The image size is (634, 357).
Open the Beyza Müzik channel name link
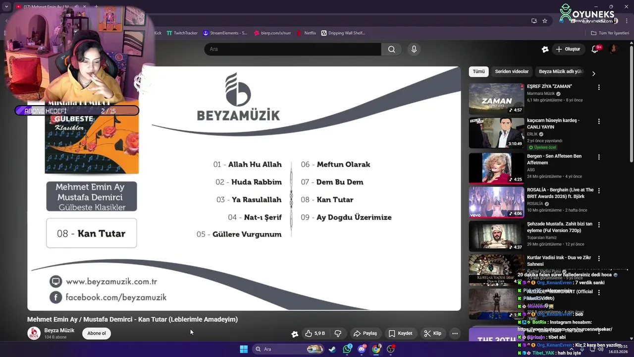(59, 330)
